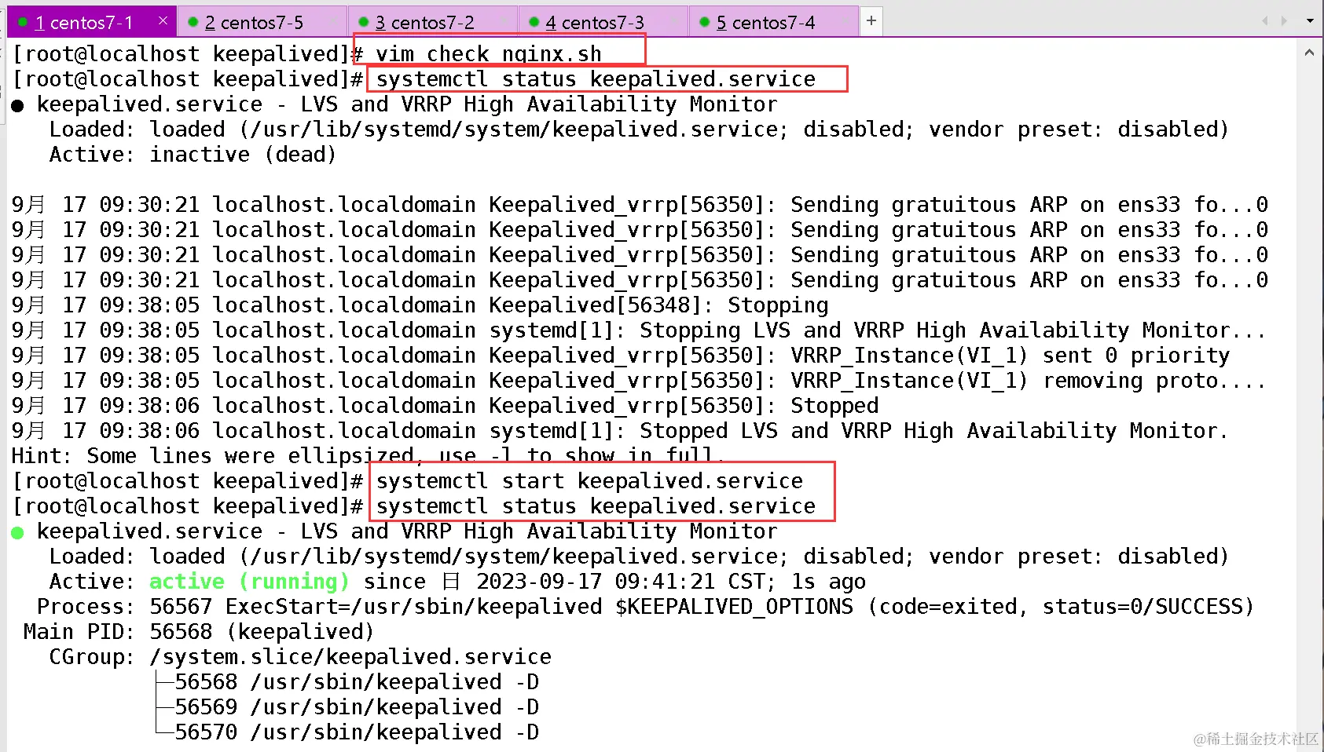Add a new session tab with plus button
This screenshot has height=752, width=1324.
click(871, 21)
